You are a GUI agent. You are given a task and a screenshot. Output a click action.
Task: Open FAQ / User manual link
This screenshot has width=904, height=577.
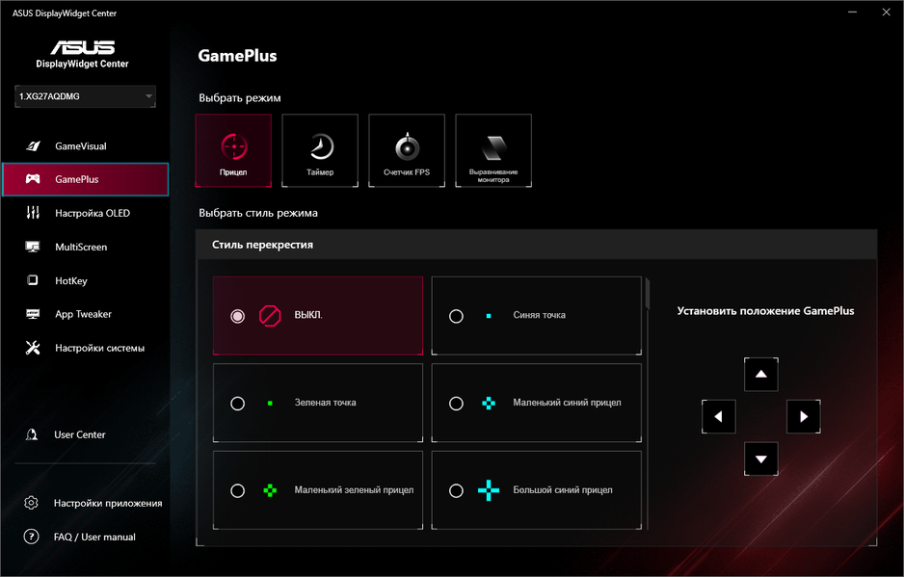[94, 537]
